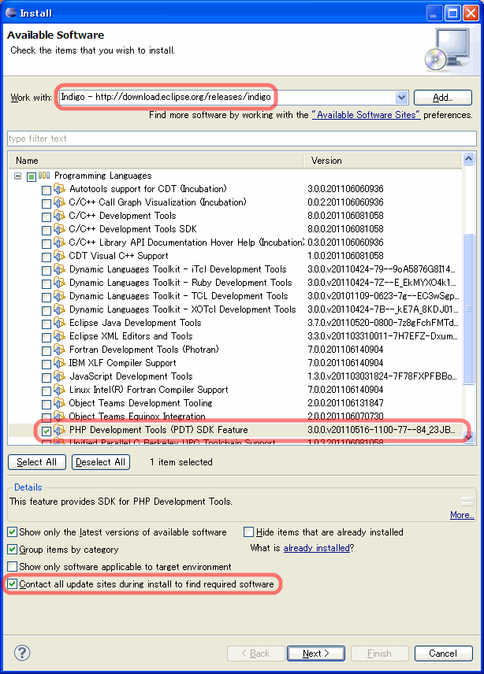The height and width of the screenshot is (674, 484).
Task: Proceed with the Next button
Action: [x=316, y=654]
